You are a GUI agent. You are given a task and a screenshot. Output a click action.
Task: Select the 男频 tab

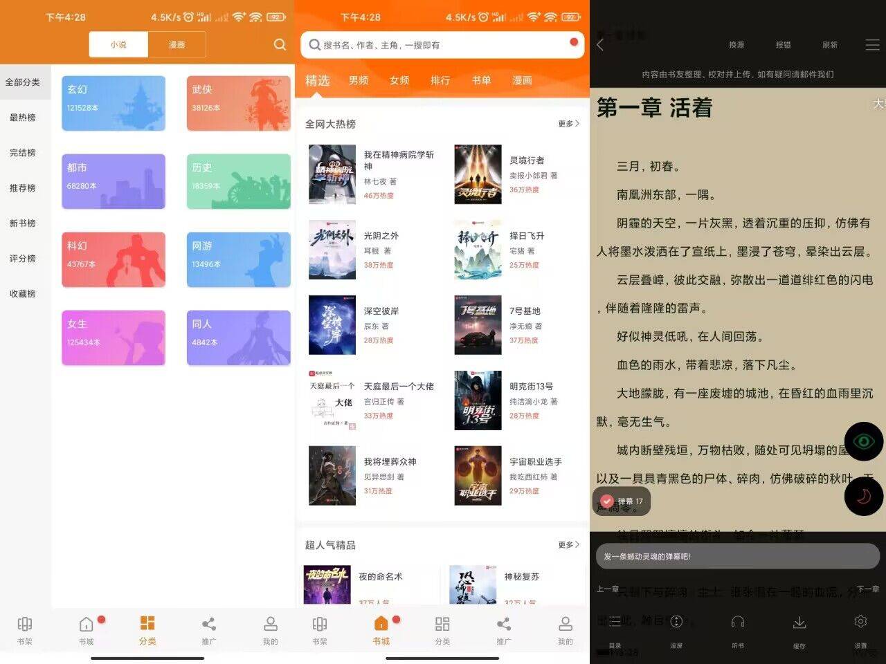pos(359,80)
